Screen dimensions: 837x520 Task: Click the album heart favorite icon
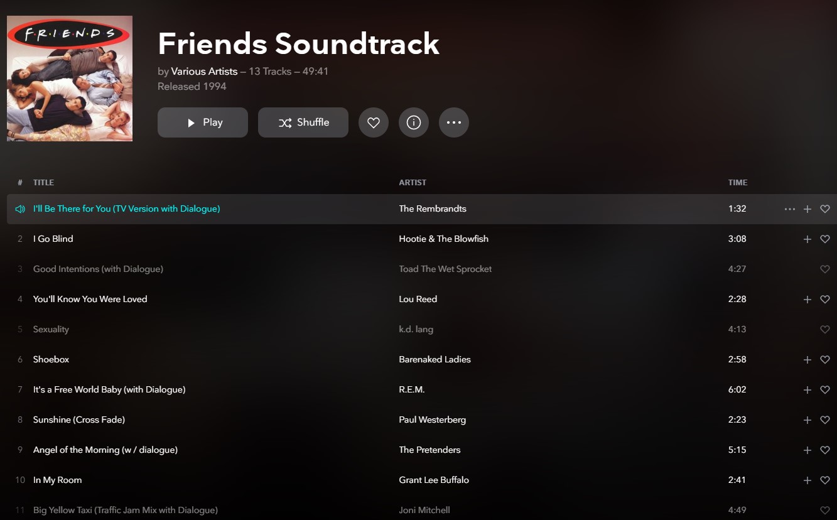(x=374, y=123)
